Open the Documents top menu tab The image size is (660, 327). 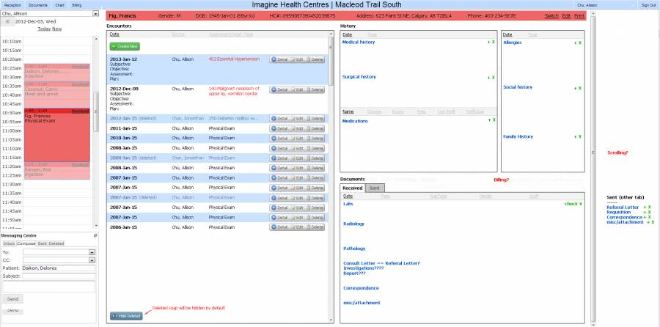point(38,5)
